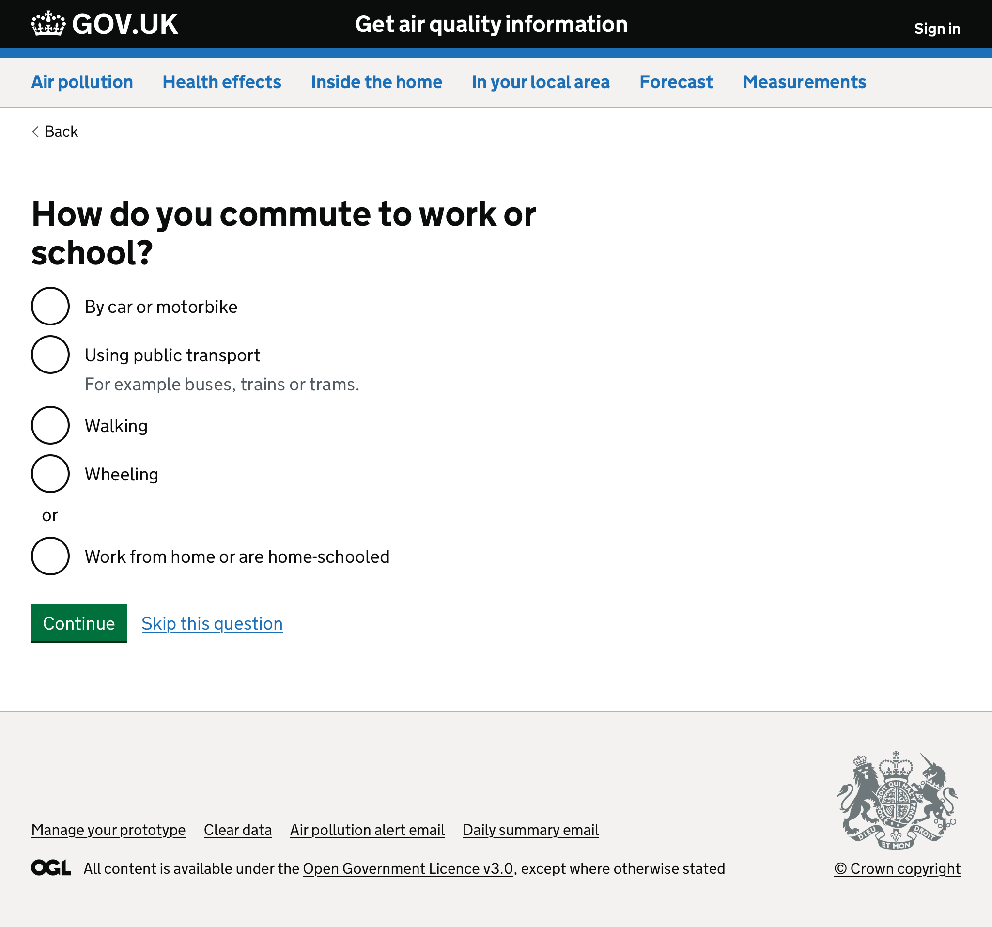Select By car or motorbike radio button
The height and width of the screenshot is (927, 992).
tap(50, 306)
